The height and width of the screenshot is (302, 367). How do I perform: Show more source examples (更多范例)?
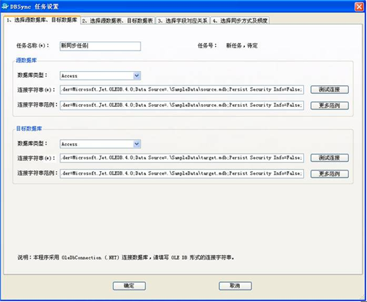[x=329, y=105]
